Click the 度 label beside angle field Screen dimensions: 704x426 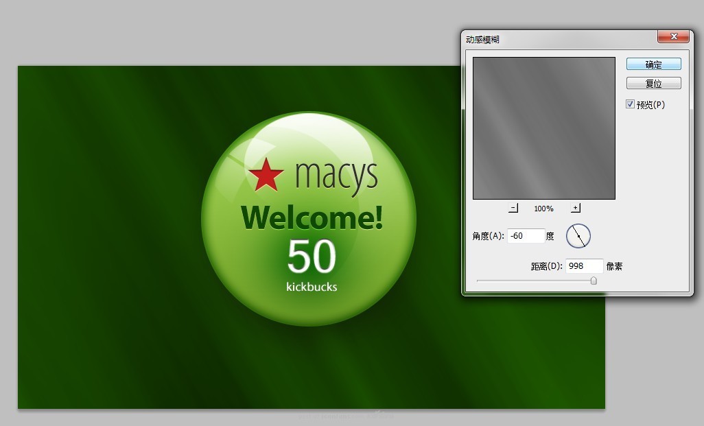[x=551, y=235]
